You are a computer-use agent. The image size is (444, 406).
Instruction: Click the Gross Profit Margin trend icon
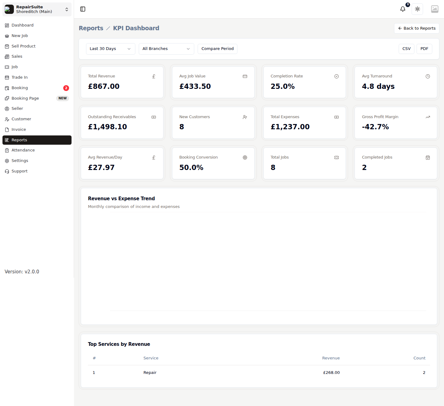(428, 117)
